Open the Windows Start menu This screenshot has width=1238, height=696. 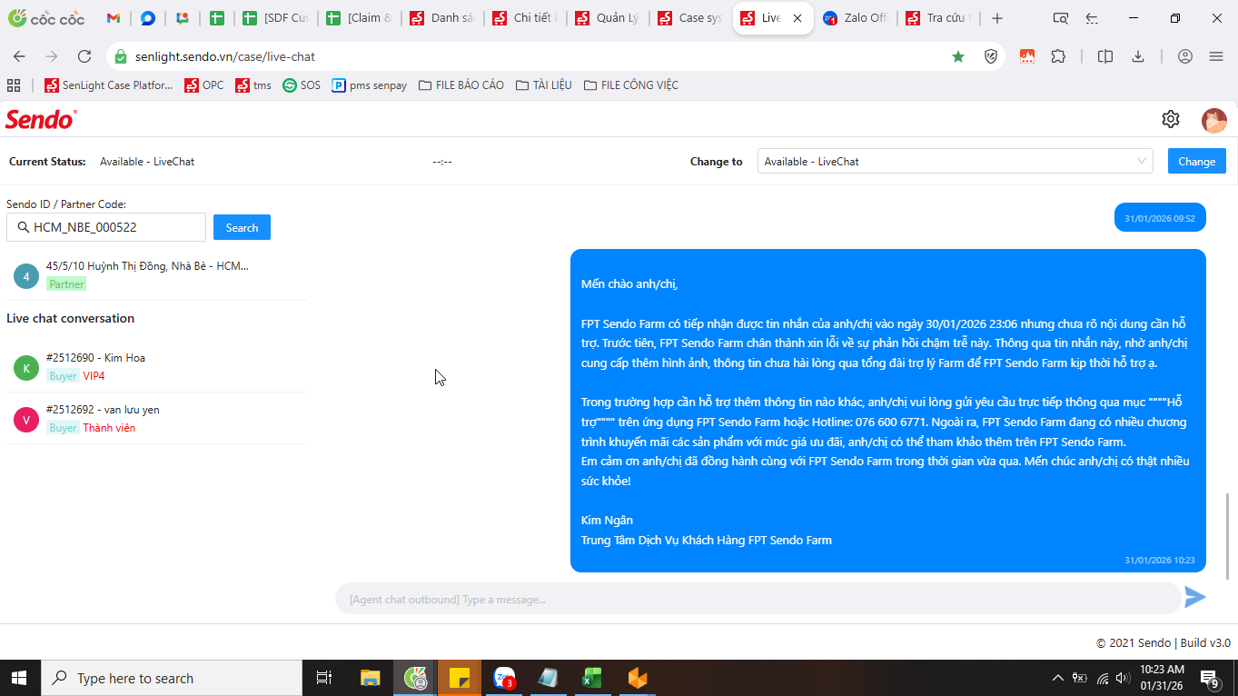[20, 678]
